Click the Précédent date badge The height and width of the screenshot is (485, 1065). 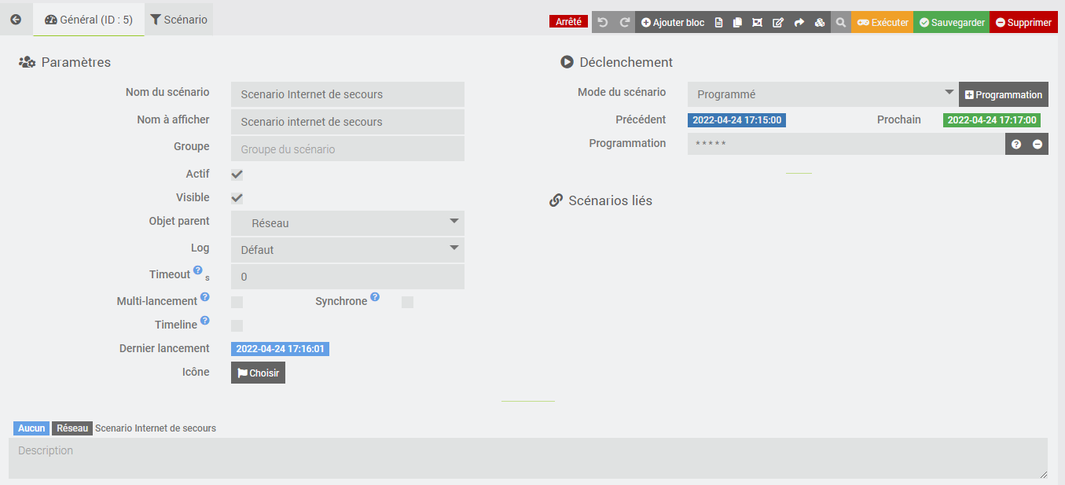coord(736,120)
